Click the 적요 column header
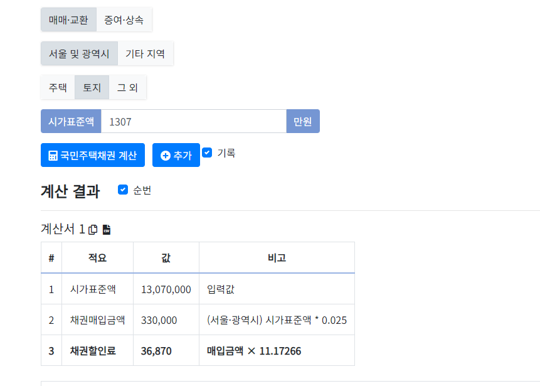 point(97,257)
